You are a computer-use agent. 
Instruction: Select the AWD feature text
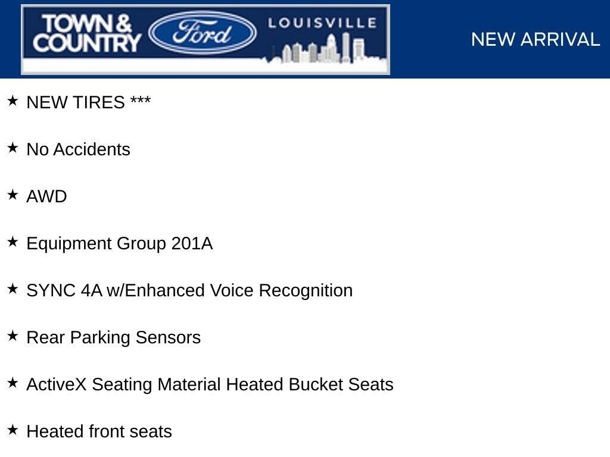(x=46, y=196)
